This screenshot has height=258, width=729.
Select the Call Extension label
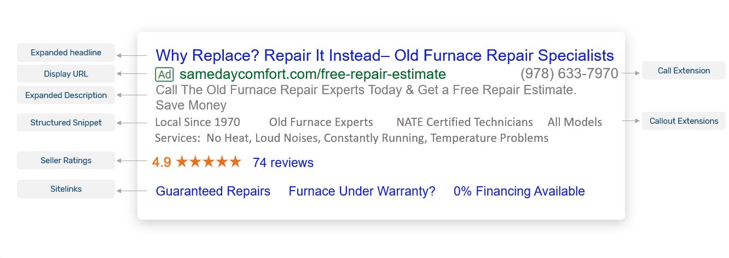684,71
